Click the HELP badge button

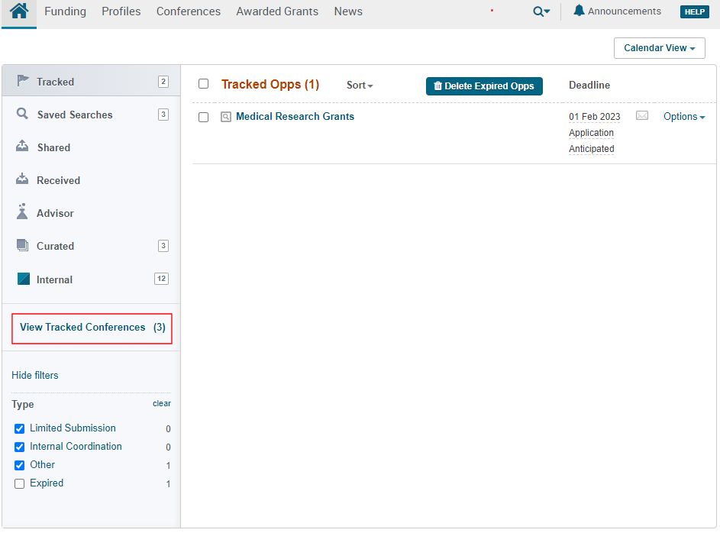tap(694, 12)
